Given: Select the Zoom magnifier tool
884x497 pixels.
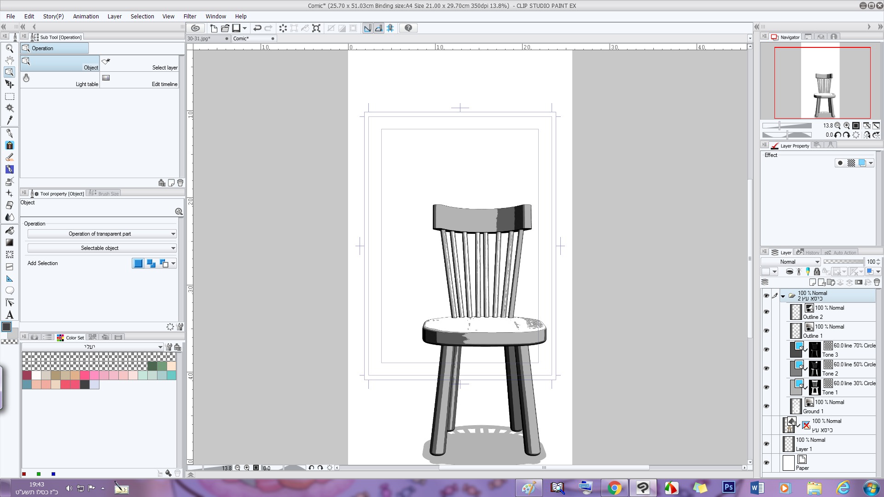Looking at the screenshot, I should click(x=9, y=48).
